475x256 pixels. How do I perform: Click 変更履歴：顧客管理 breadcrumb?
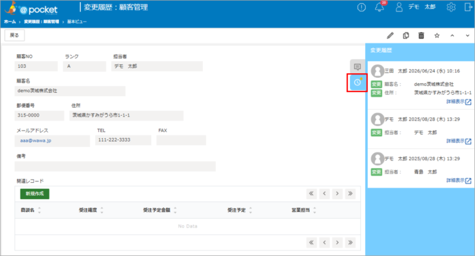coord(41,22)
